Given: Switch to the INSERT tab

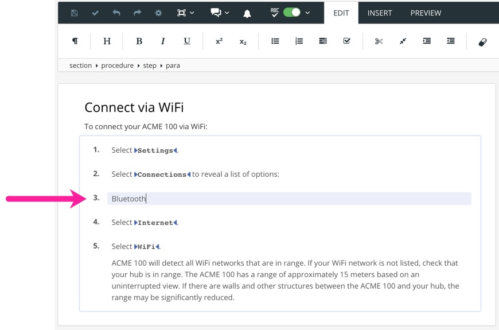Looking at the screenshot, I should pos(380,13).
